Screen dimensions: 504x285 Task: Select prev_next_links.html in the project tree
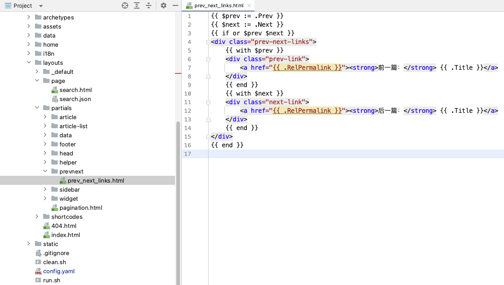coord(96,180)
